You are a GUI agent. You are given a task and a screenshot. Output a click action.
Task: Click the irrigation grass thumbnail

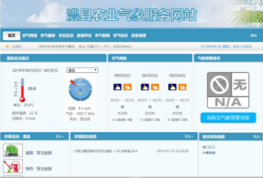tap(13, 150)
